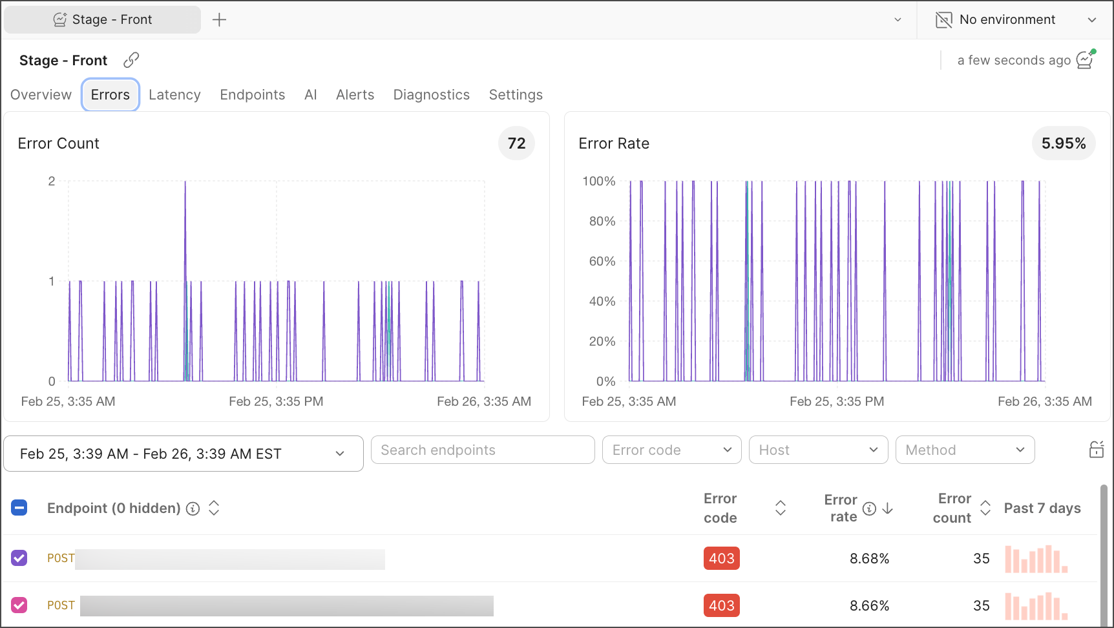This screenshot has height=628, width=1114.
Task: Click the first 403 error code badge
Action: [721, 558]
